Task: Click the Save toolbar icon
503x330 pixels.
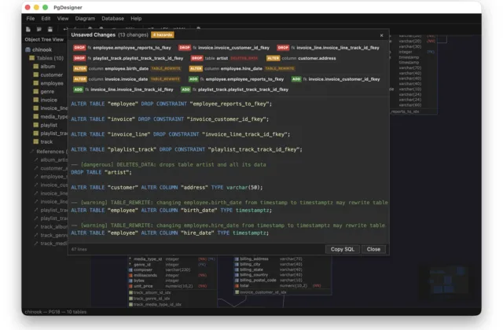Action: pyautogui.click(x=50, y=29)
